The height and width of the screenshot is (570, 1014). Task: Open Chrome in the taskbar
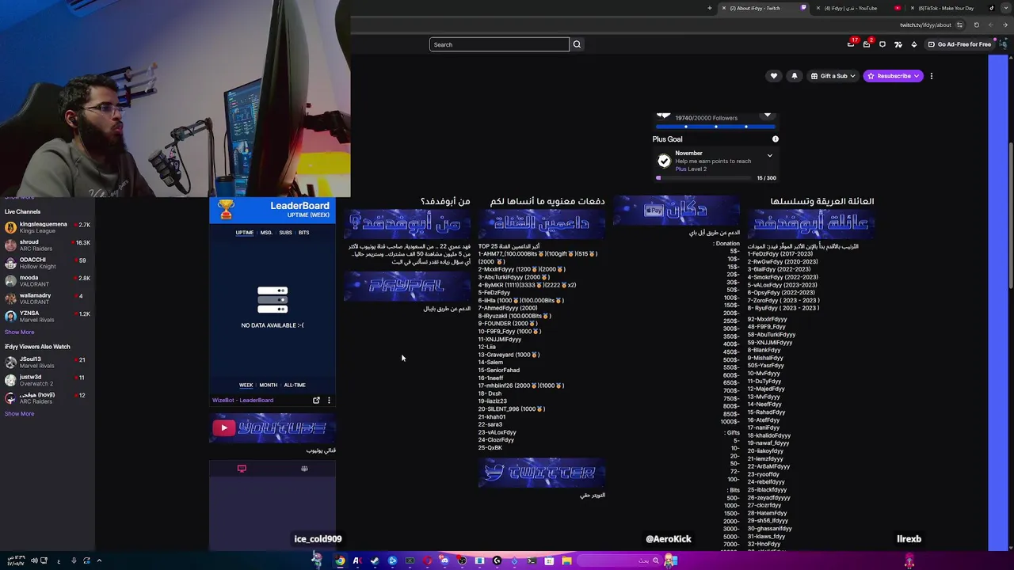coord(340,560)
